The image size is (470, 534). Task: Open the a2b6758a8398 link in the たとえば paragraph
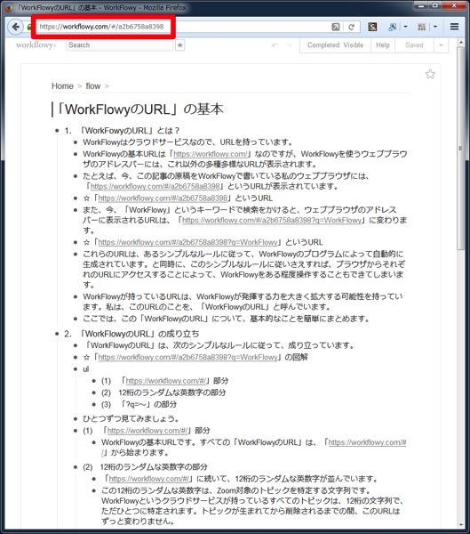pos(155,186)
